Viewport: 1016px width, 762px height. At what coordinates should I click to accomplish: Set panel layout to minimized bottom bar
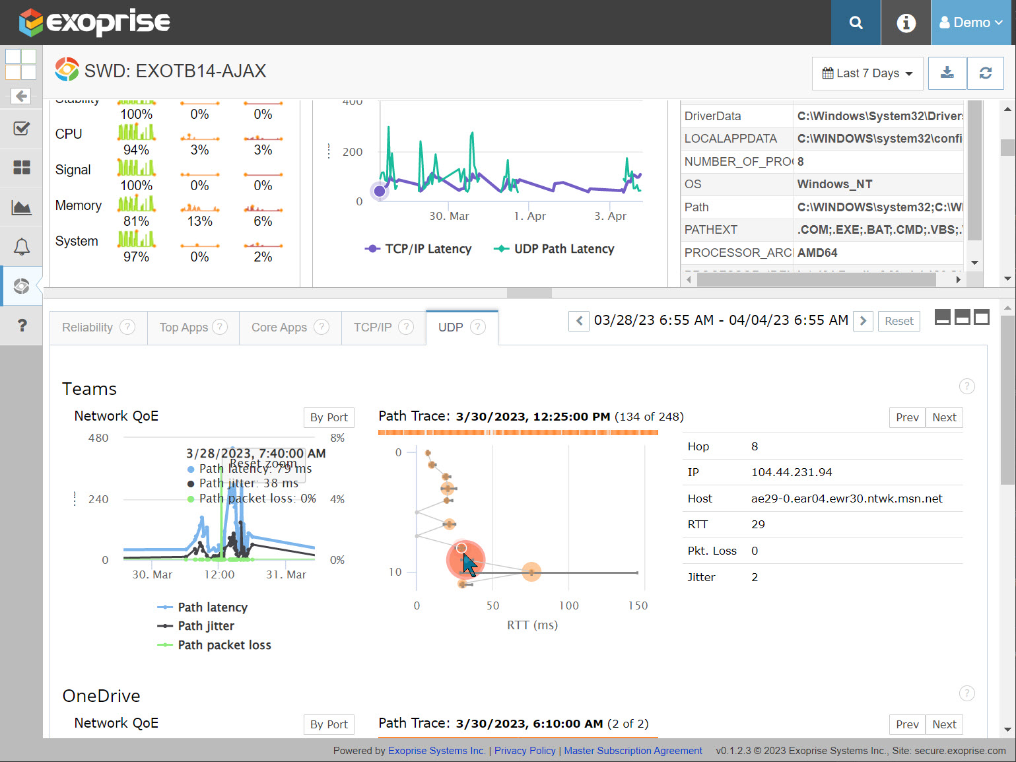(943, 317)
